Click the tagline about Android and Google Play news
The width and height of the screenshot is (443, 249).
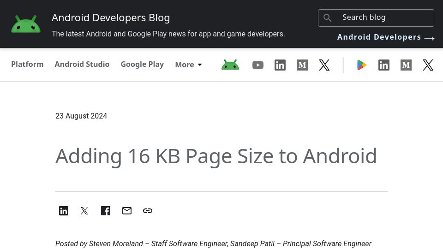coord(168,34)
